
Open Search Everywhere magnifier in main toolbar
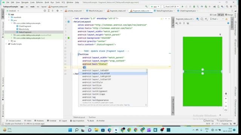point(227,7)
